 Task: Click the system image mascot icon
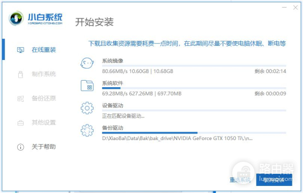(87, 63)
